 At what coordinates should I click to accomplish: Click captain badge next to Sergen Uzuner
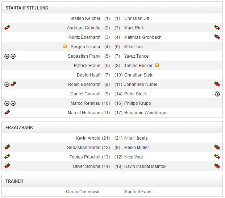coord(65,46)
